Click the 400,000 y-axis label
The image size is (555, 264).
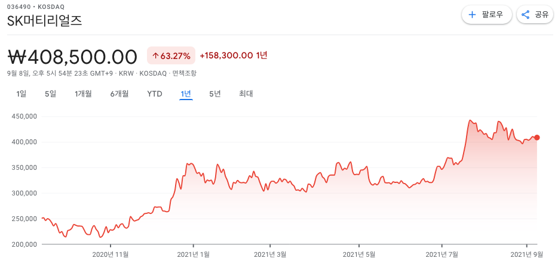[x=26, y=142]
